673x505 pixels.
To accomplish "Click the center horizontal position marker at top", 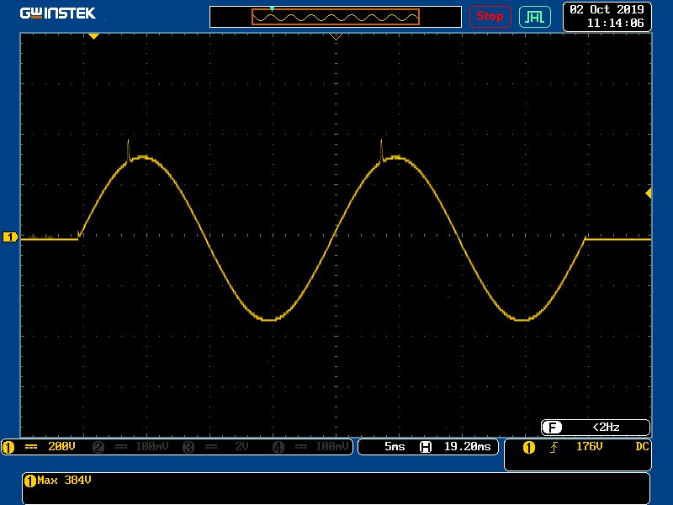I will click(336, 37).
